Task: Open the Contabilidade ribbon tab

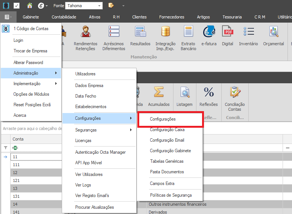Action: pyautogui.click(x=64, y=17)
